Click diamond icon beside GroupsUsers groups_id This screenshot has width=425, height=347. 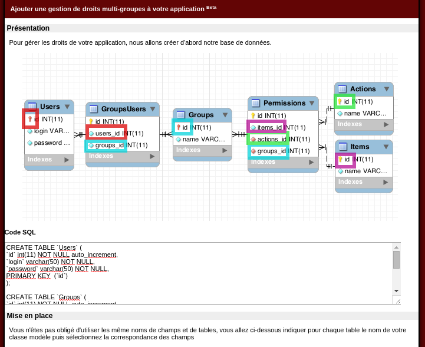click(91, 146)
